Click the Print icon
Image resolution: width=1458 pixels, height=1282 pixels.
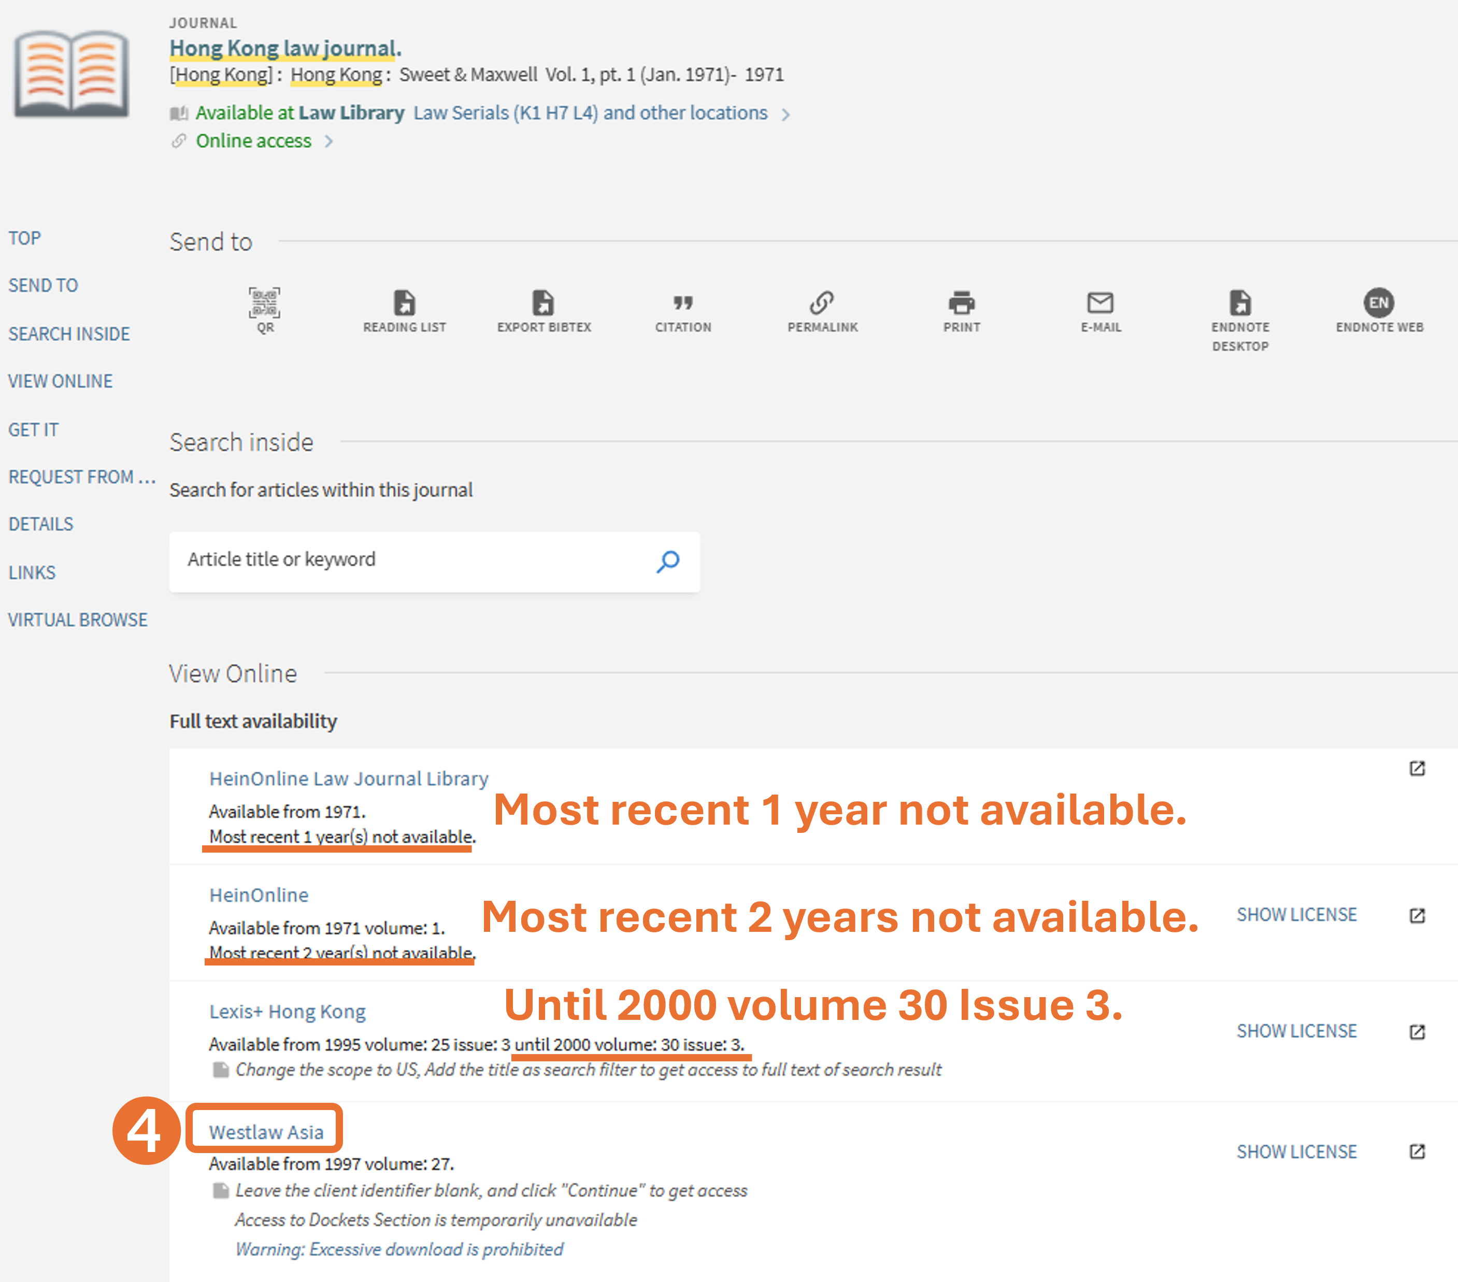coord(961,304)
